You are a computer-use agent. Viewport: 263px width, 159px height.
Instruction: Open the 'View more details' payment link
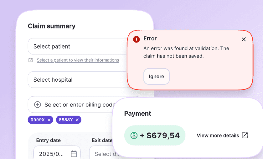click(x=218, y=136)
